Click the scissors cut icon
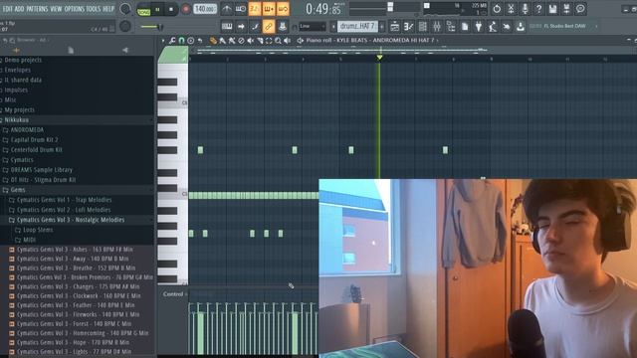Viewport: 637px width, 358px height. (511, 9)
